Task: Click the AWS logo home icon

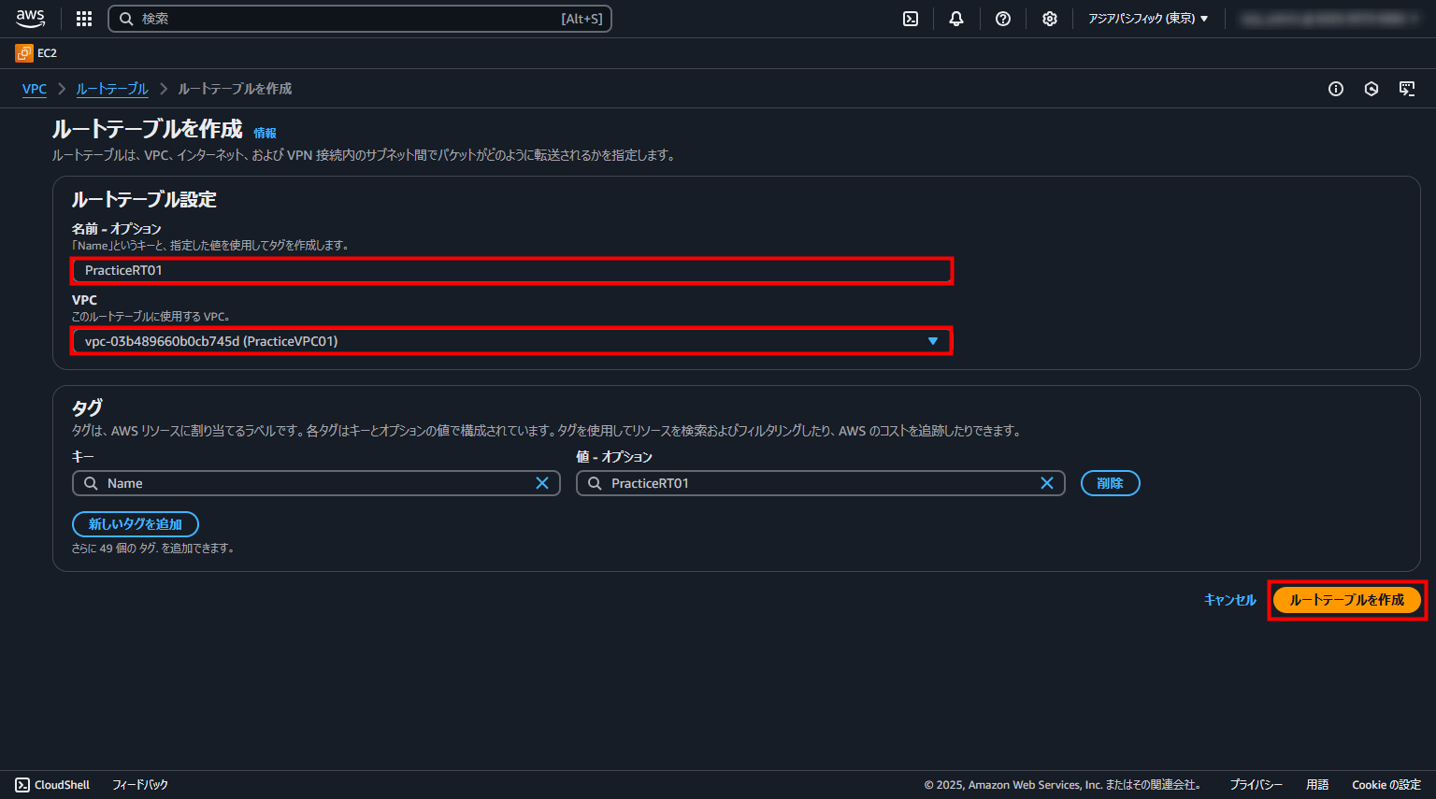Action: 30,19
